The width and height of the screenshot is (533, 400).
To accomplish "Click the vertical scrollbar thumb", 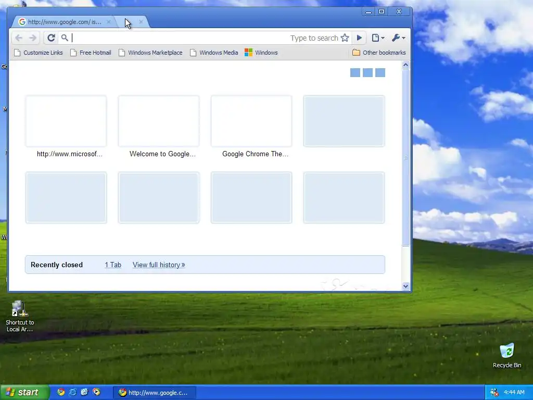I will click(405, 157).
